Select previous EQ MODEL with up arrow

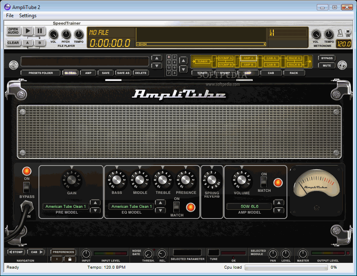pos(160,202)
